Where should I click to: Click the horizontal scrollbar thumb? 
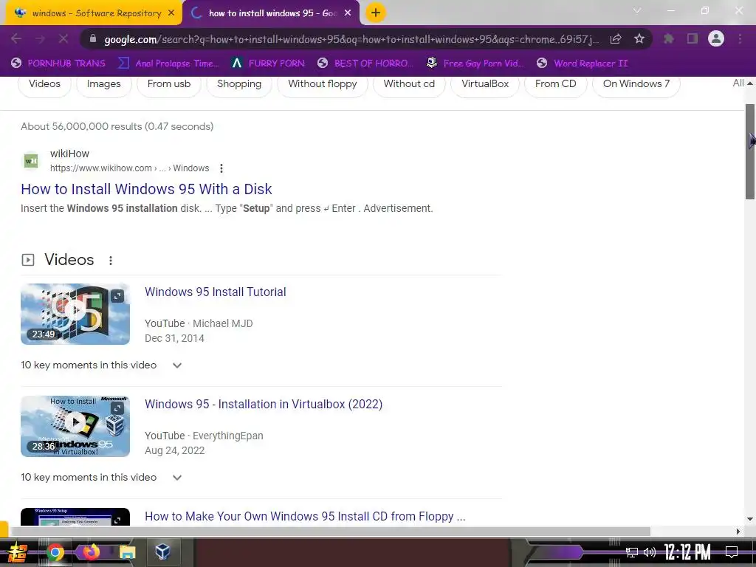click(x=330, y=532)
